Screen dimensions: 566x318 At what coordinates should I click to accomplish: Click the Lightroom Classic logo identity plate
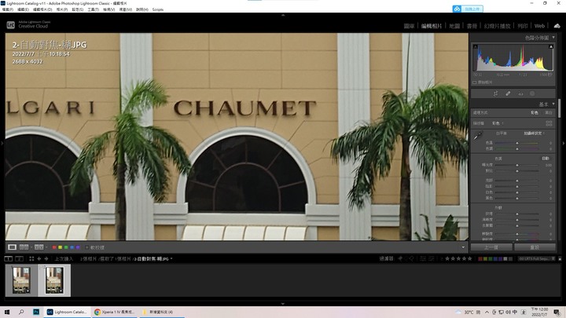pos(28,24)
